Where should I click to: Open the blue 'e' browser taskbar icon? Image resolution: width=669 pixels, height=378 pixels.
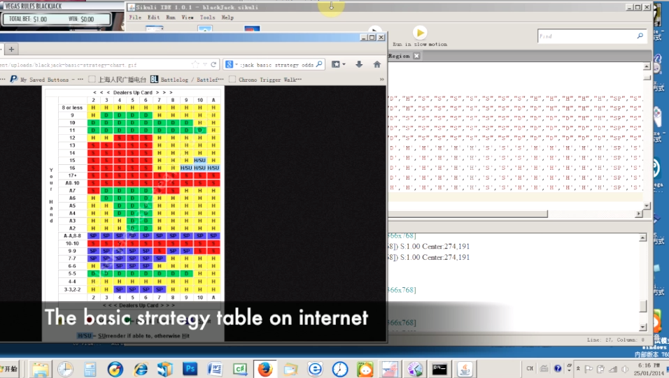point(315,369)
